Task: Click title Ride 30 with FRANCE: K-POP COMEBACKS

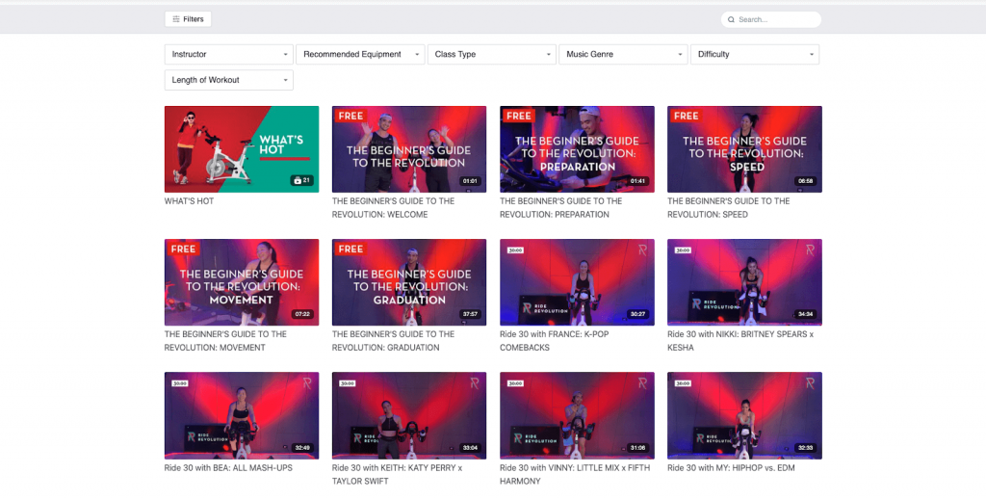Action: click(554, 340)
